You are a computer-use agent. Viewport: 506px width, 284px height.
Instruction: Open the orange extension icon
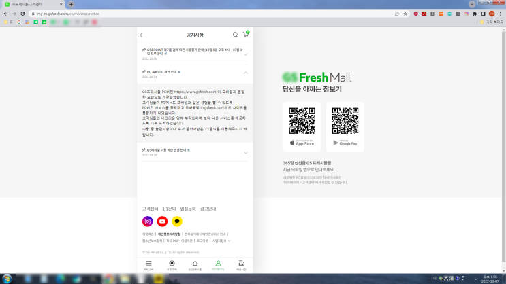click(441, 14)
